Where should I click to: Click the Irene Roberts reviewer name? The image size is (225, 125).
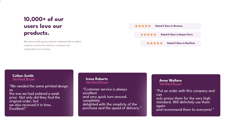pos(97,79)
